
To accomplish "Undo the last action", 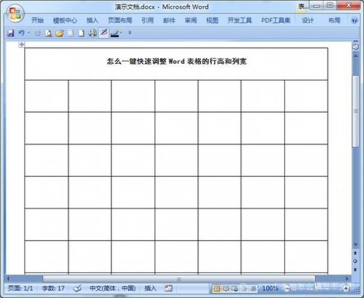I will click(x=21, y=33).
